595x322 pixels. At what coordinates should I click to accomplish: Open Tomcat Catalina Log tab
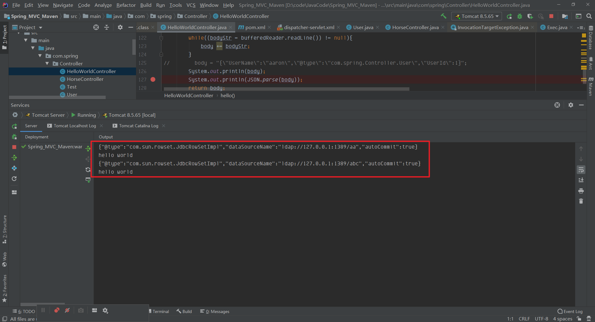coord(139,126)
